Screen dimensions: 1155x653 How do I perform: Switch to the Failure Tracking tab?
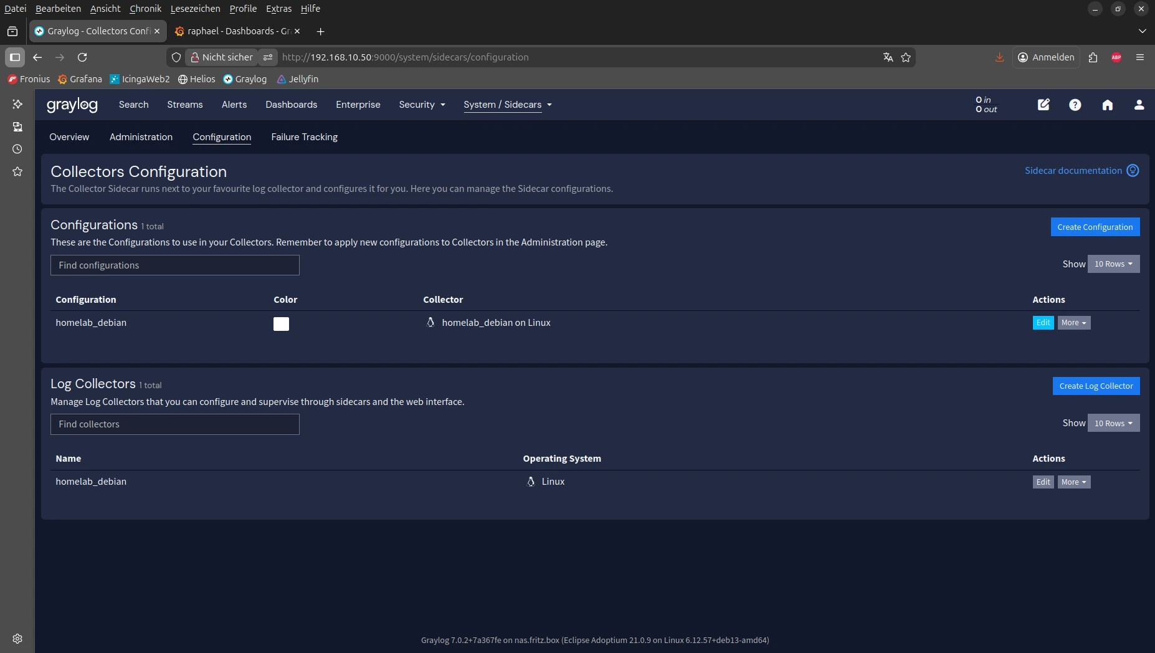(x=304, y=137)
